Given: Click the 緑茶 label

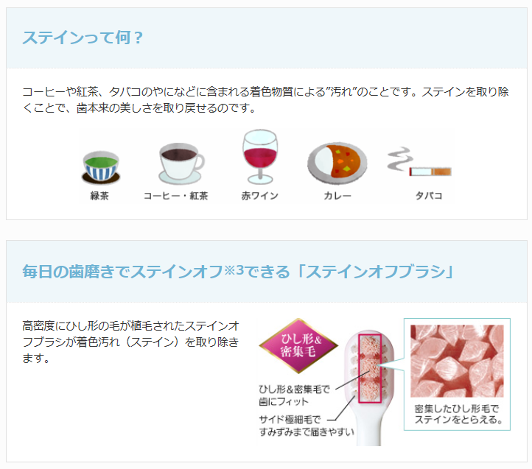Looking at the screenshot, I should tap(99, 196).
